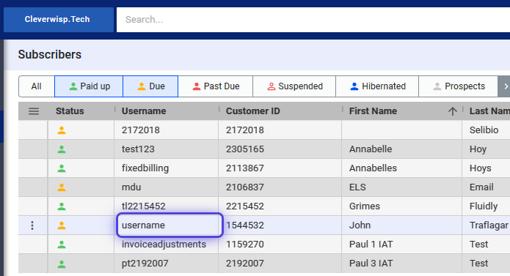Sort by Customer ID column header
The height and width of the screenshot is (276, 510).
(252, 111)
